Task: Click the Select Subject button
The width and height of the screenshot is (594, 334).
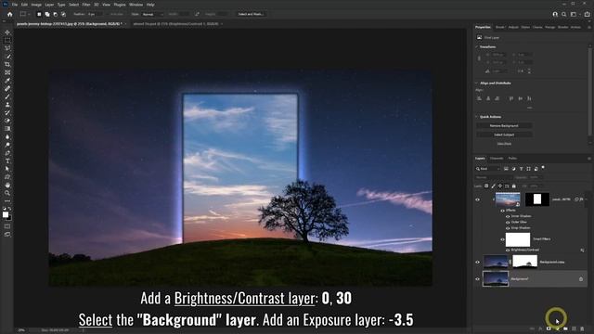Action: point(504,135)
